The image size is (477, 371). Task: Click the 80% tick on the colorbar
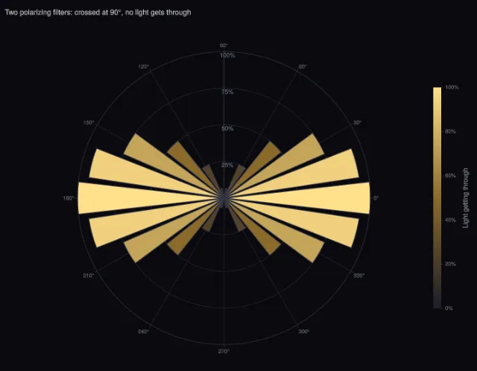click(450, 131)
